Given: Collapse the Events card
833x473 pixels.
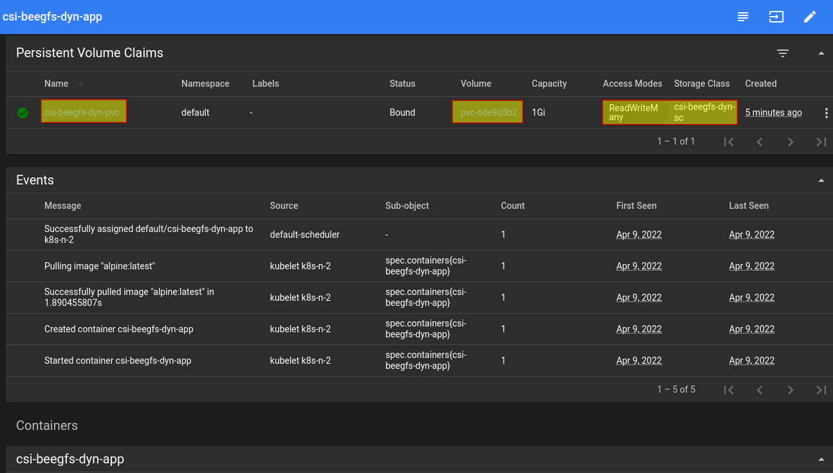Looking at the screenshot, I should tap(821, 181).
